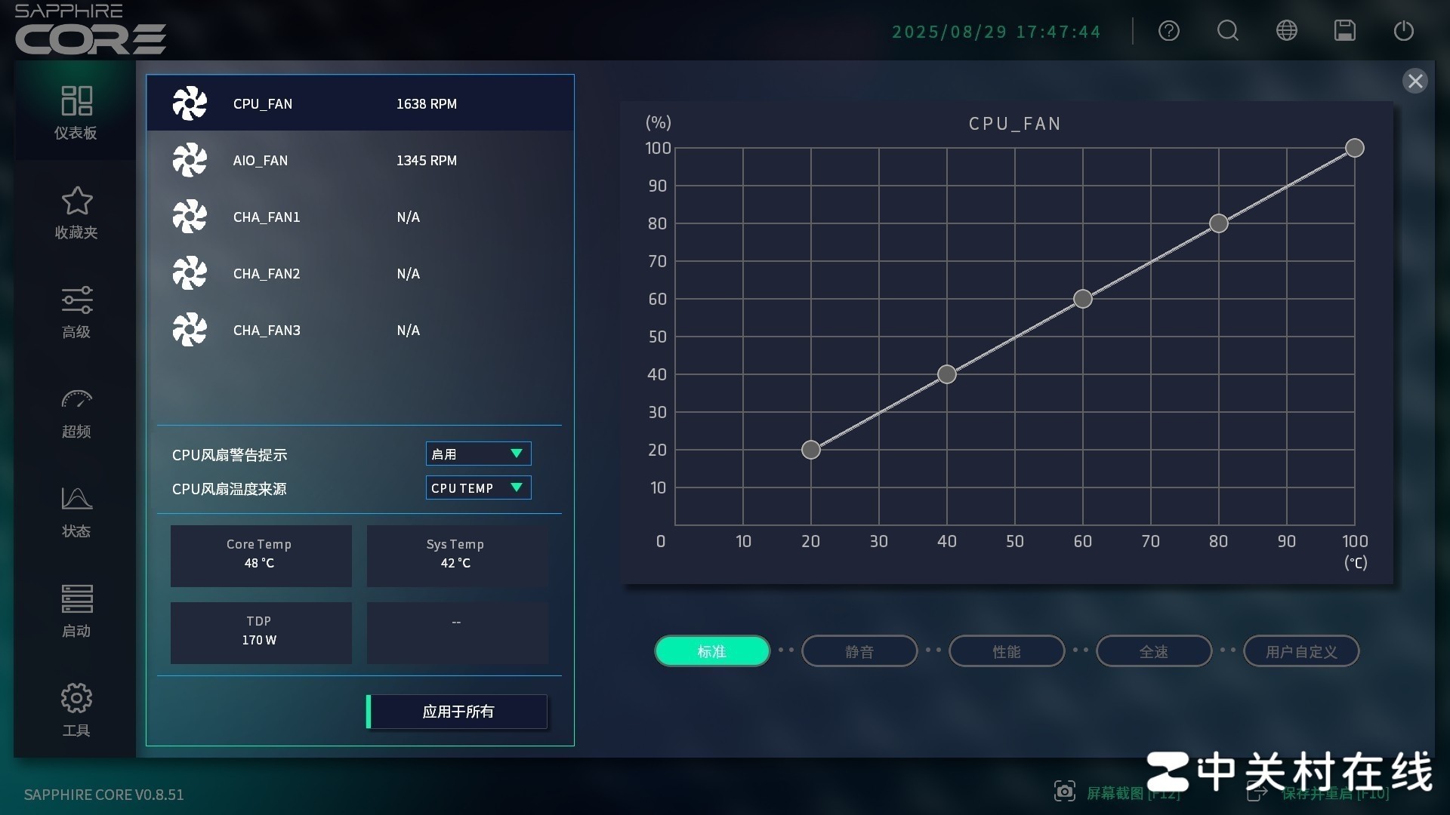
Task: Switch to the AIO_FAN entry
Action: coord(360,160)
